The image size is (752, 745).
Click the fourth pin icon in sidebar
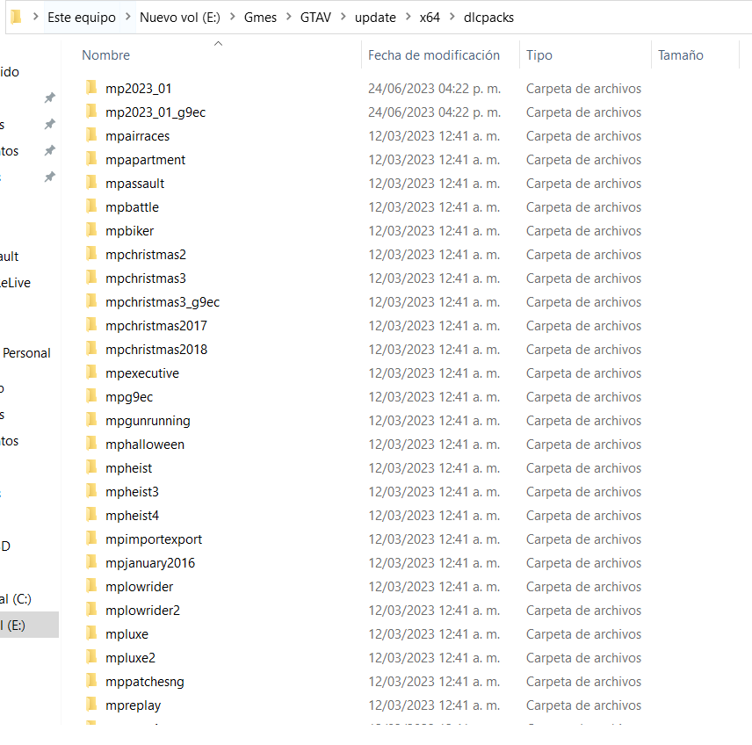50,177
